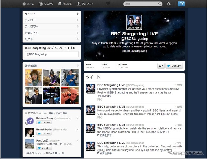The width and height of the screenshot is (207, 159).
Task: Dismiss the @yajirow suggestion
Action: (78, 141)
